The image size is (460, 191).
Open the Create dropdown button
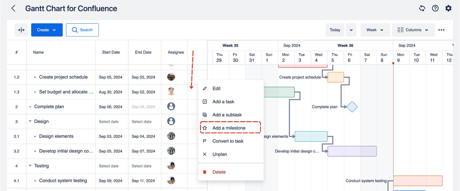[x=47, y=30]
